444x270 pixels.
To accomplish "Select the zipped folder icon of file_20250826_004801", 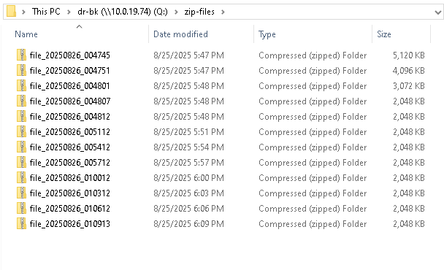I will [21, 85].
